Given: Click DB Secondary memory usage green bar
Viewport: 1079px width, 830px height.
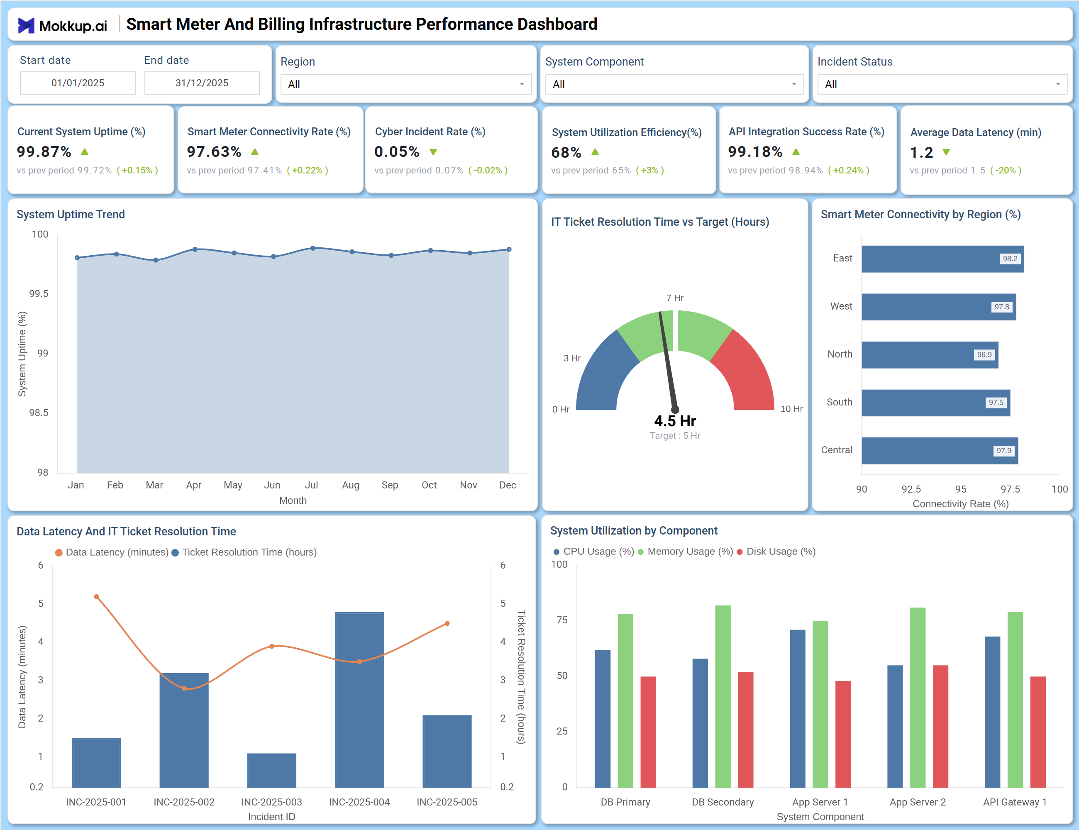Looking at the screenshot, I should [x=723, y=696].
